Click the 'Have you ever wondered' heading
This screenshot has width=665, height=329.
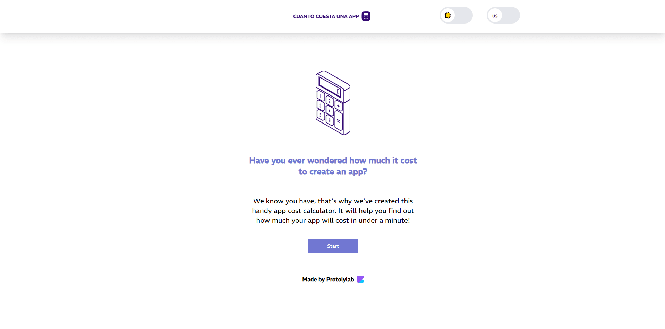point(333,166)
